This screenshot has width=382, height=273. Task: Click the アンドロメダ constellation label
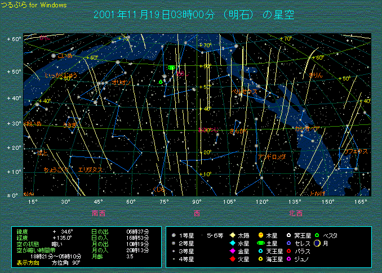point(272,156)
